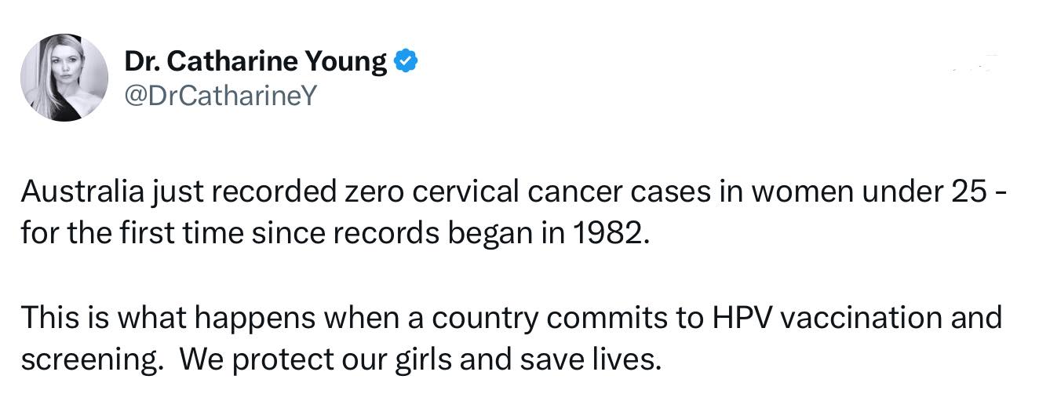Open the "Dr. Catharine Young" display name

click(x=256, y=60)
